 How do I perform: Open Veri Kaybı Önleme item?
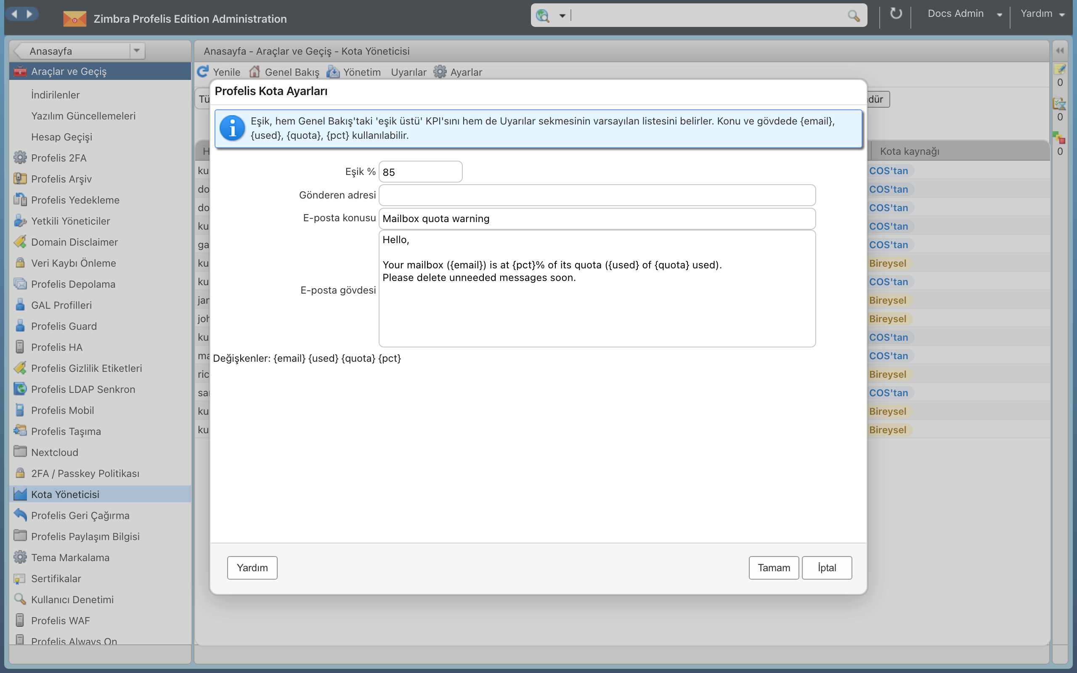click(101, 263)
